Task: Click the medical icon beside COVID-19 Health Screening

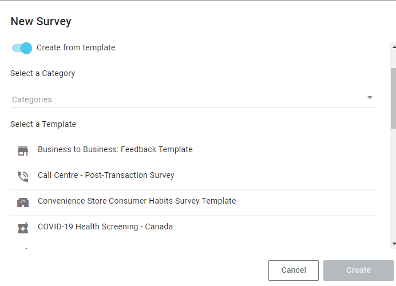Action: tap(23, 228)
